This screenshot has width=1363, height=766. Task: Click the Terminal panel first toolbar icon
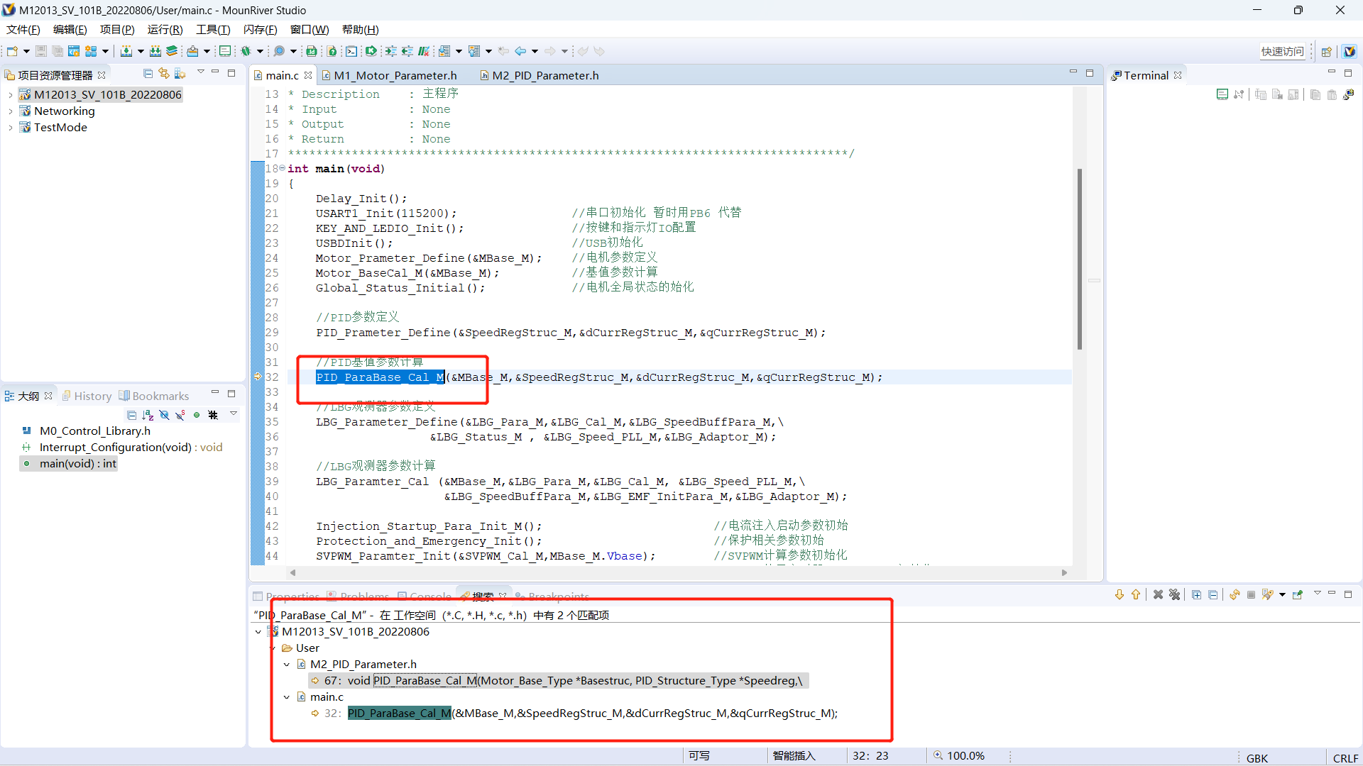(1222, 95)
